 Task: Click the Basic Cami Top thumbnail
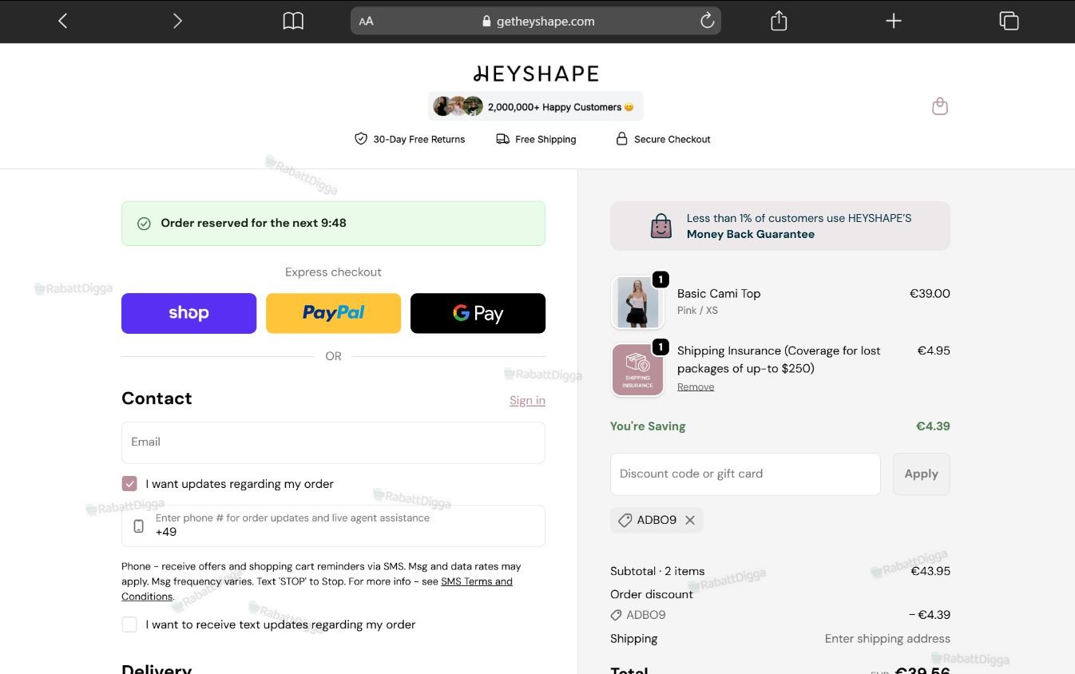coord(637,303)
